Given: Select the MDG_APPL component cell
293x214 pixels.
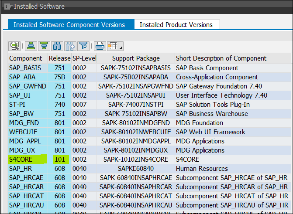Looking at the screenshot, I should click(28, 141).
